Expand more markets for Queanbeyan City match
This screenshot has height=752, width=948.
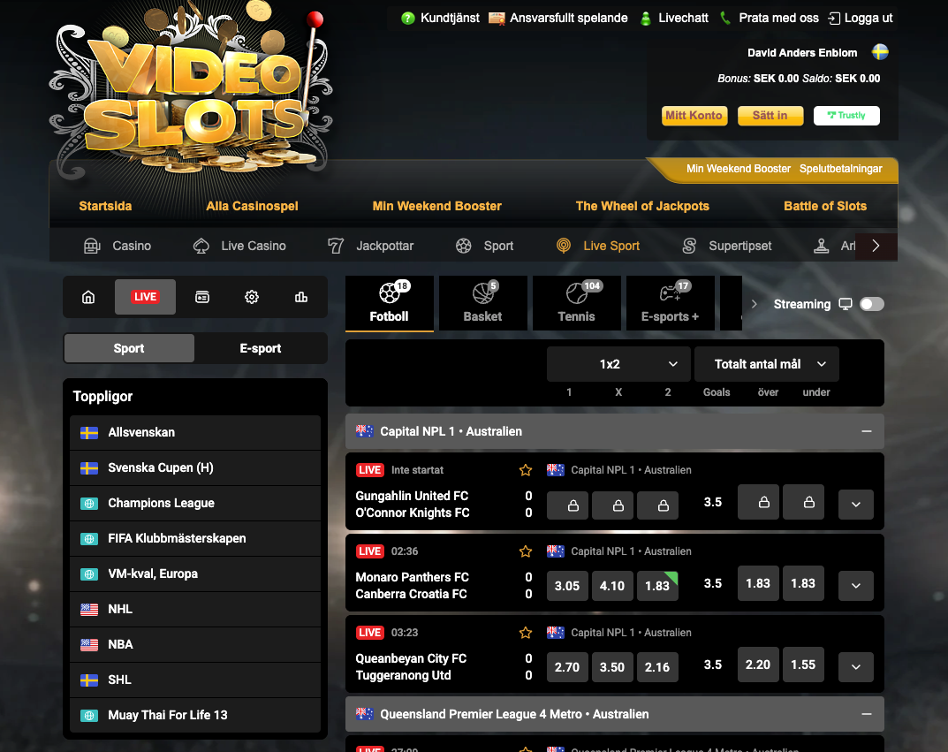[x=856, y=667]
